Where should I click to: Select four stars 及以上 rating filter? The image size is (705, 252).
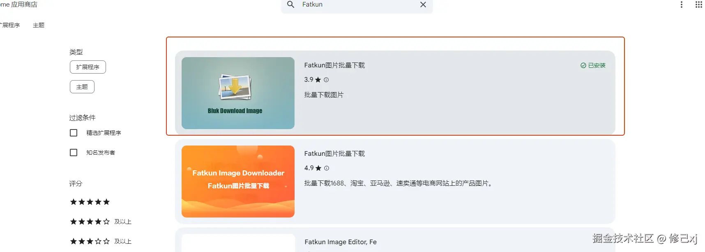point(101,222)
